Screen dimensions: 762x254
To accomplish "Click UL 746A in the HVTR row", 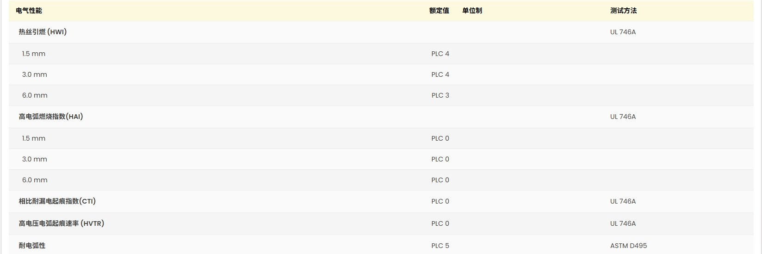I will point(623,223).
